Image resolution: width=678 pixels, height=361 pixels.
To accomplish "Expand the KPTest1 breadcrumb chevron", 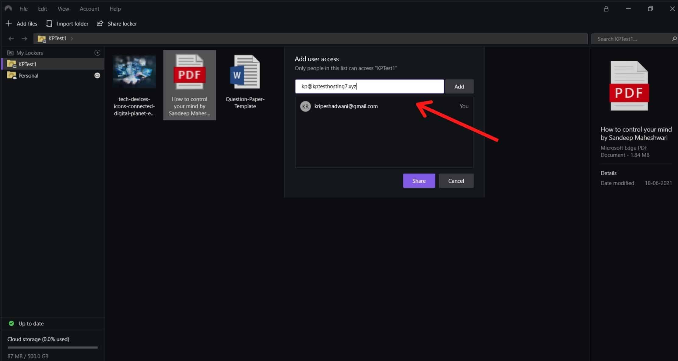I will point(72,39).
